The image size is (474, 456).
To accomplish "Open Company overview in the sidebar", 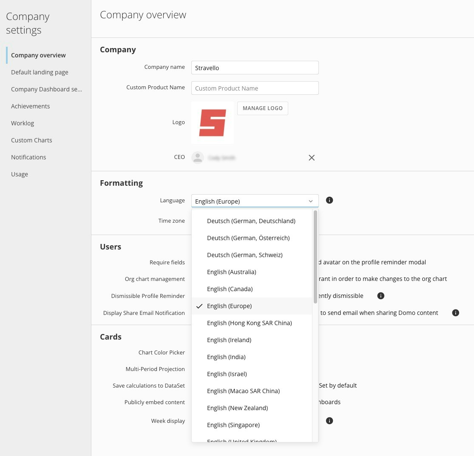I will [x=38, y=55].
